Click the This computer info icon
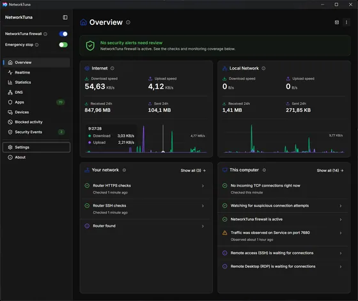 [x=264, y=170]
